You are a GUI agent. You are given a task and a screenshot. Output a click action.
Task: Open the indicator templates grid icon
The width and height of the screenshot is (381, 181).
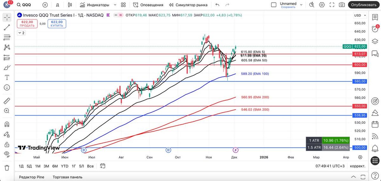click(124, 5)
